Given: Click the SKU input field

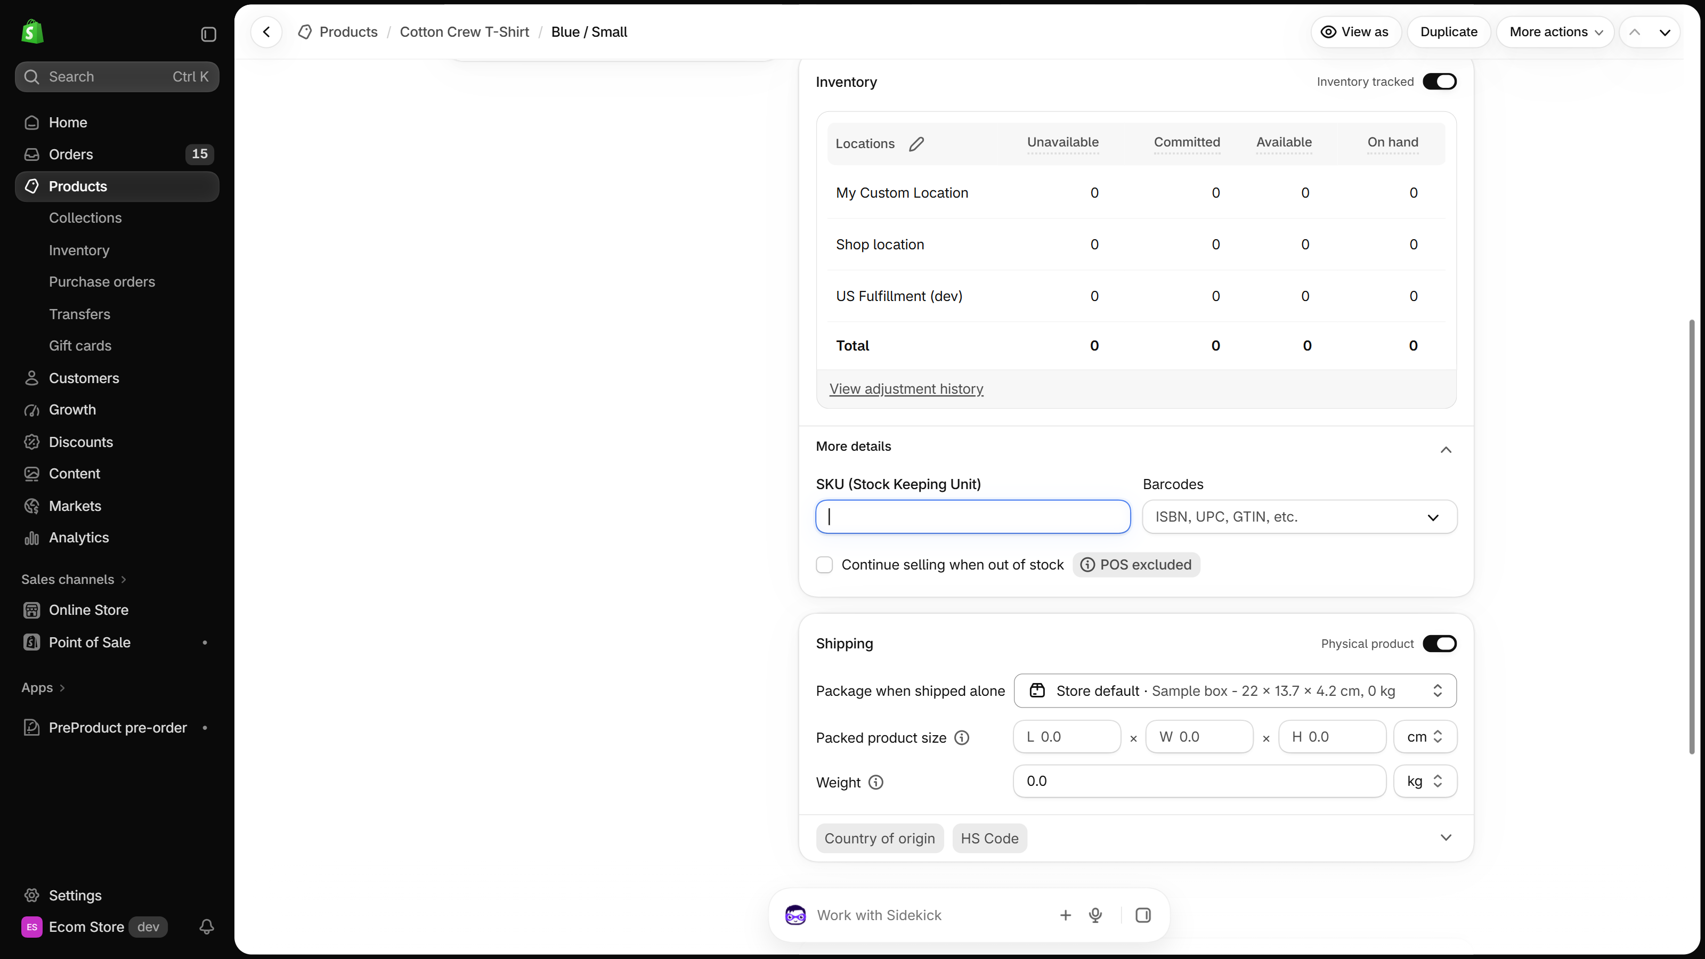Looking at the screenshot, I should 973,516.
